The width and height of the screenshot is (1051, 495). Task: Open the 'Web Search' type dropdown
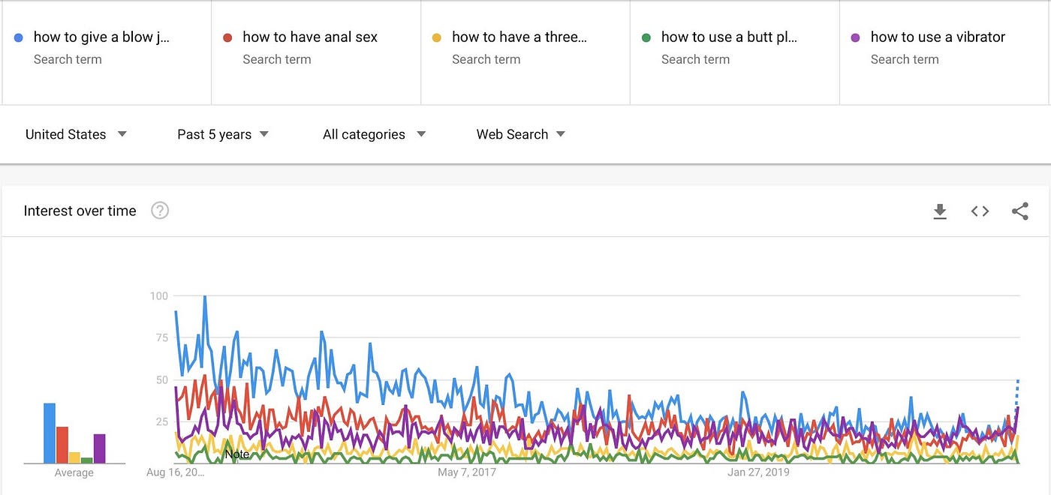pos(519,134)
